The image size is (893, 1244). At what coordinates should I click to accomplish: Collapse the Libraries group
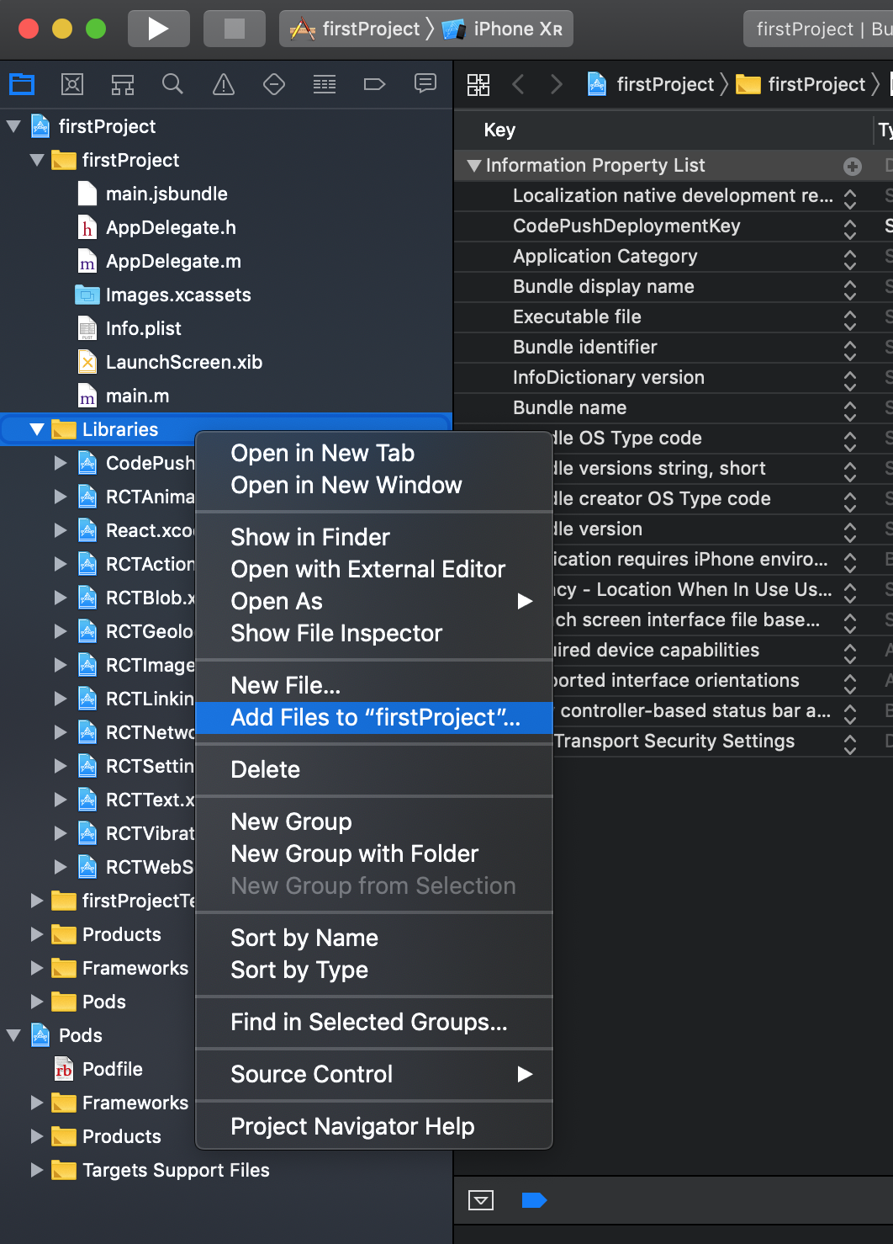(x=37, y=429)
